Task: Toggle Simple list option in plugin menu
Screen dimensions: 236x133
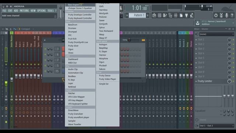Action: coord(104,84)
